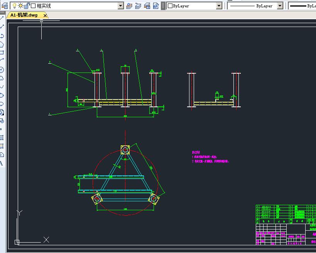
Task: Click Make Object's Layer Current icon
Action: pyautogui.click(x=129, y=6)
